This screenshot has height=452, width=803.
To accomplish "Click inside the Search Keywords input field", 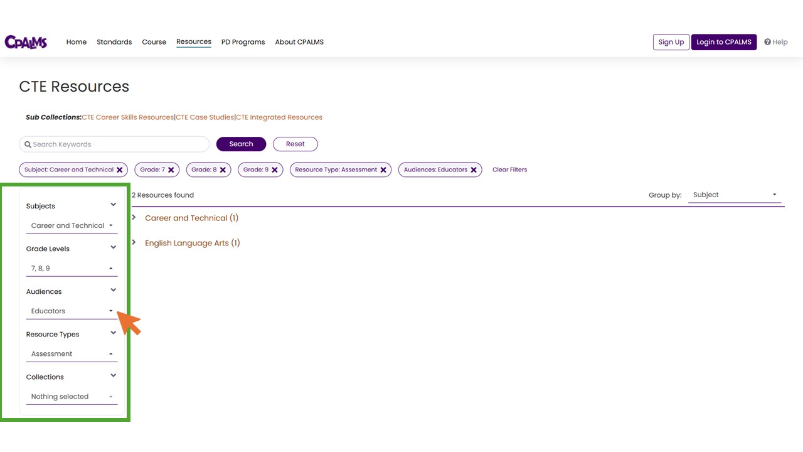I will tap(113, 144).
